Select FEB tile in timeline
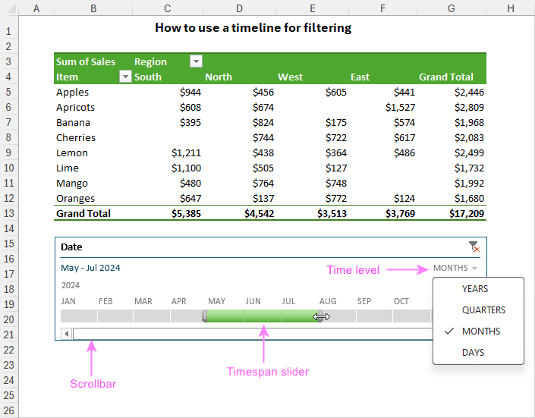 coord(115,316)
